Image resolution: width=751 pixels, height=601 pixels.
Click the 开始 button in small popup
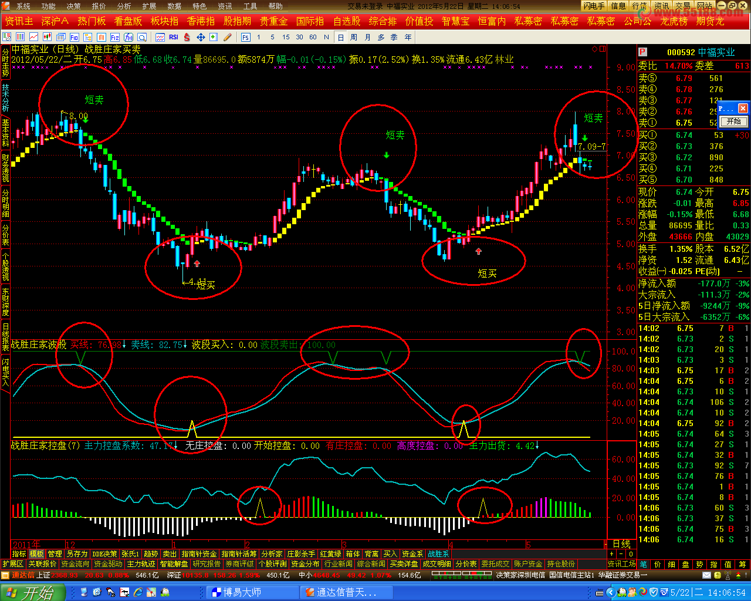(x=733, y=121)
